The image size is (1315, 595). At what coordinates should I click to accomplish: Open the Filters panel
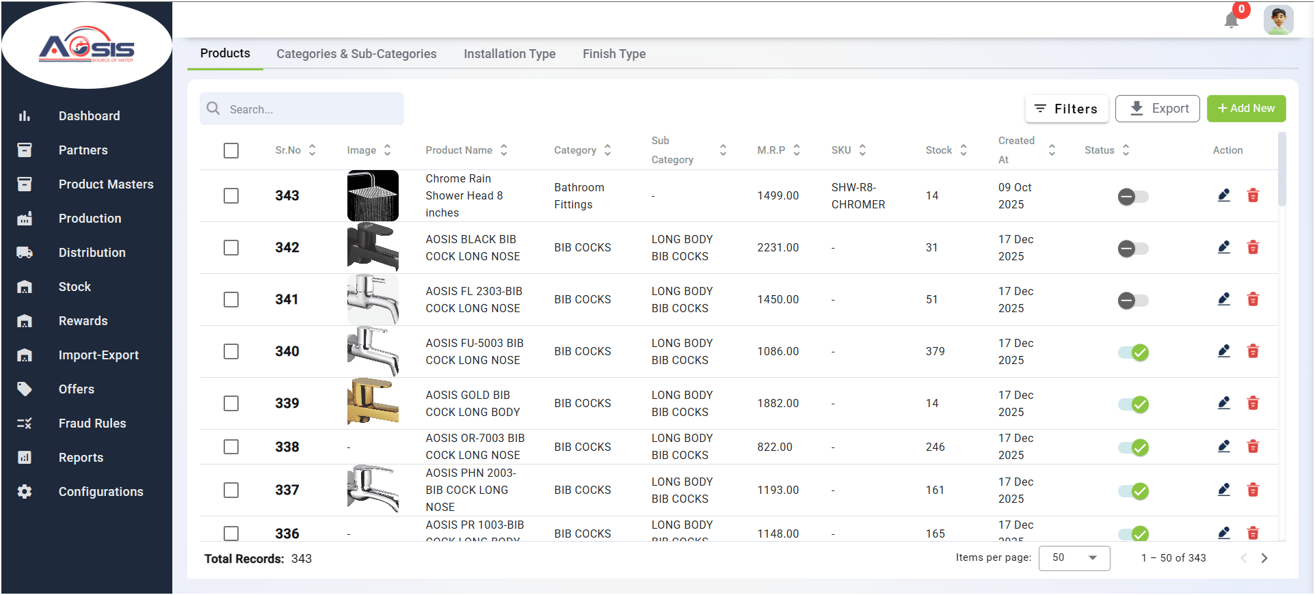[x=1067, y=109]
